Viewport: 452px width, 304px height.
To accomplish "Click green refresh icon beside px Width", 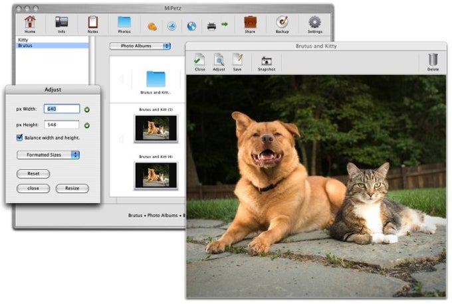I will click(x=87, y=110).
